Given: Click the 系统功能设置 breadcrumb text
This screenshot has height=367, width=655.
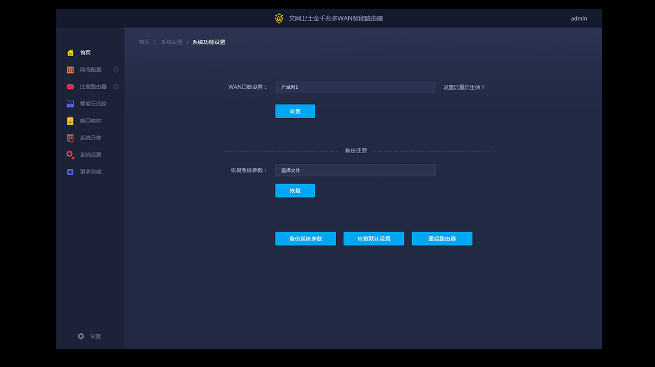Looking at the screenshot, I should click(x=209, y=42).
